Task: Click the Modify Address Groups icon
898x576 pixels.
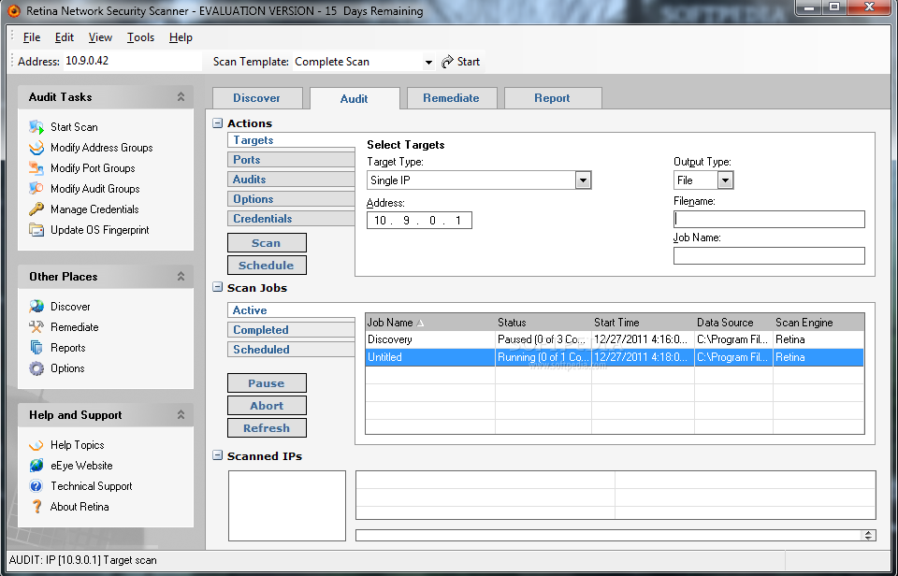Action: point(36,148)
